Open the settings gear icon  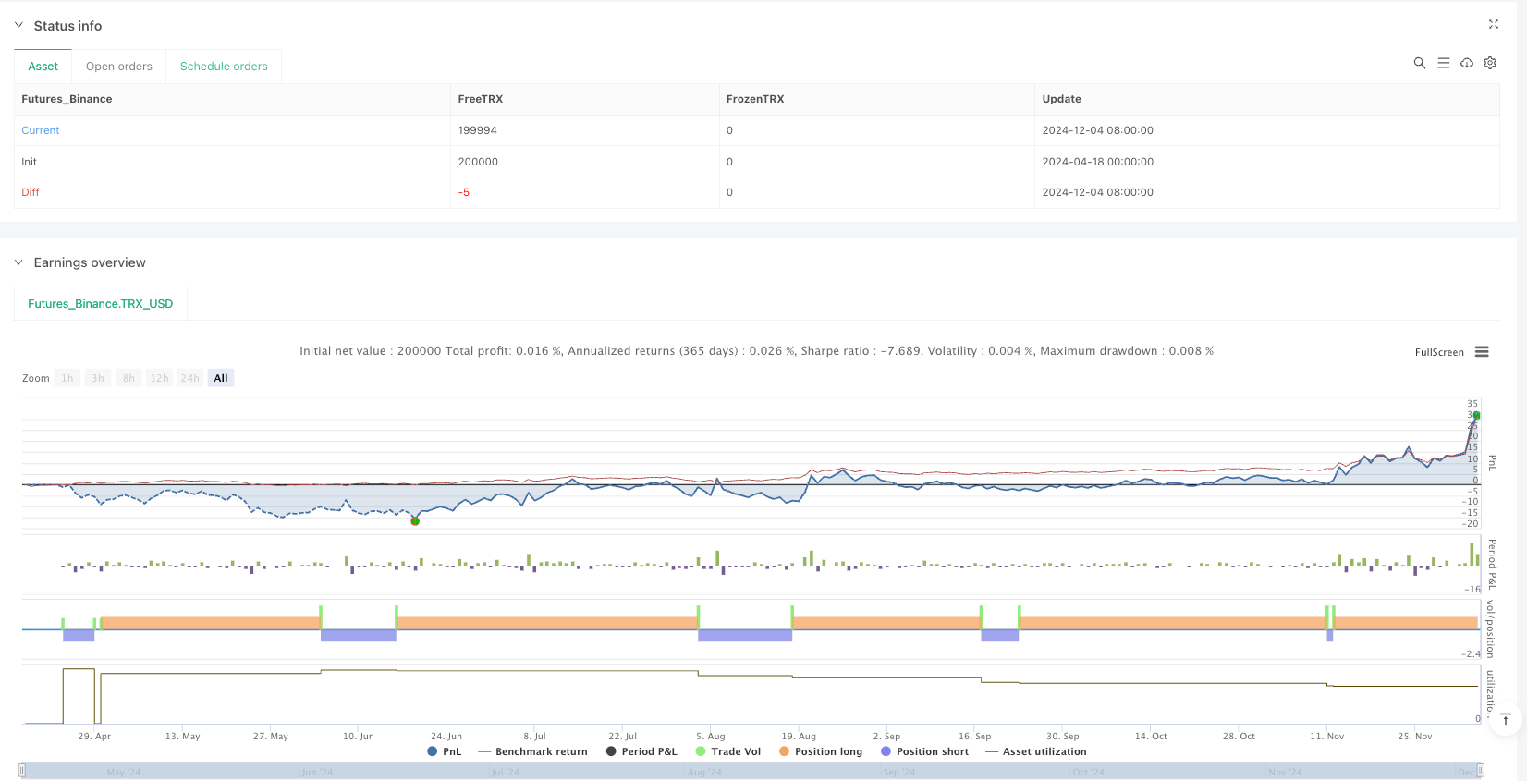(1490, 63)
